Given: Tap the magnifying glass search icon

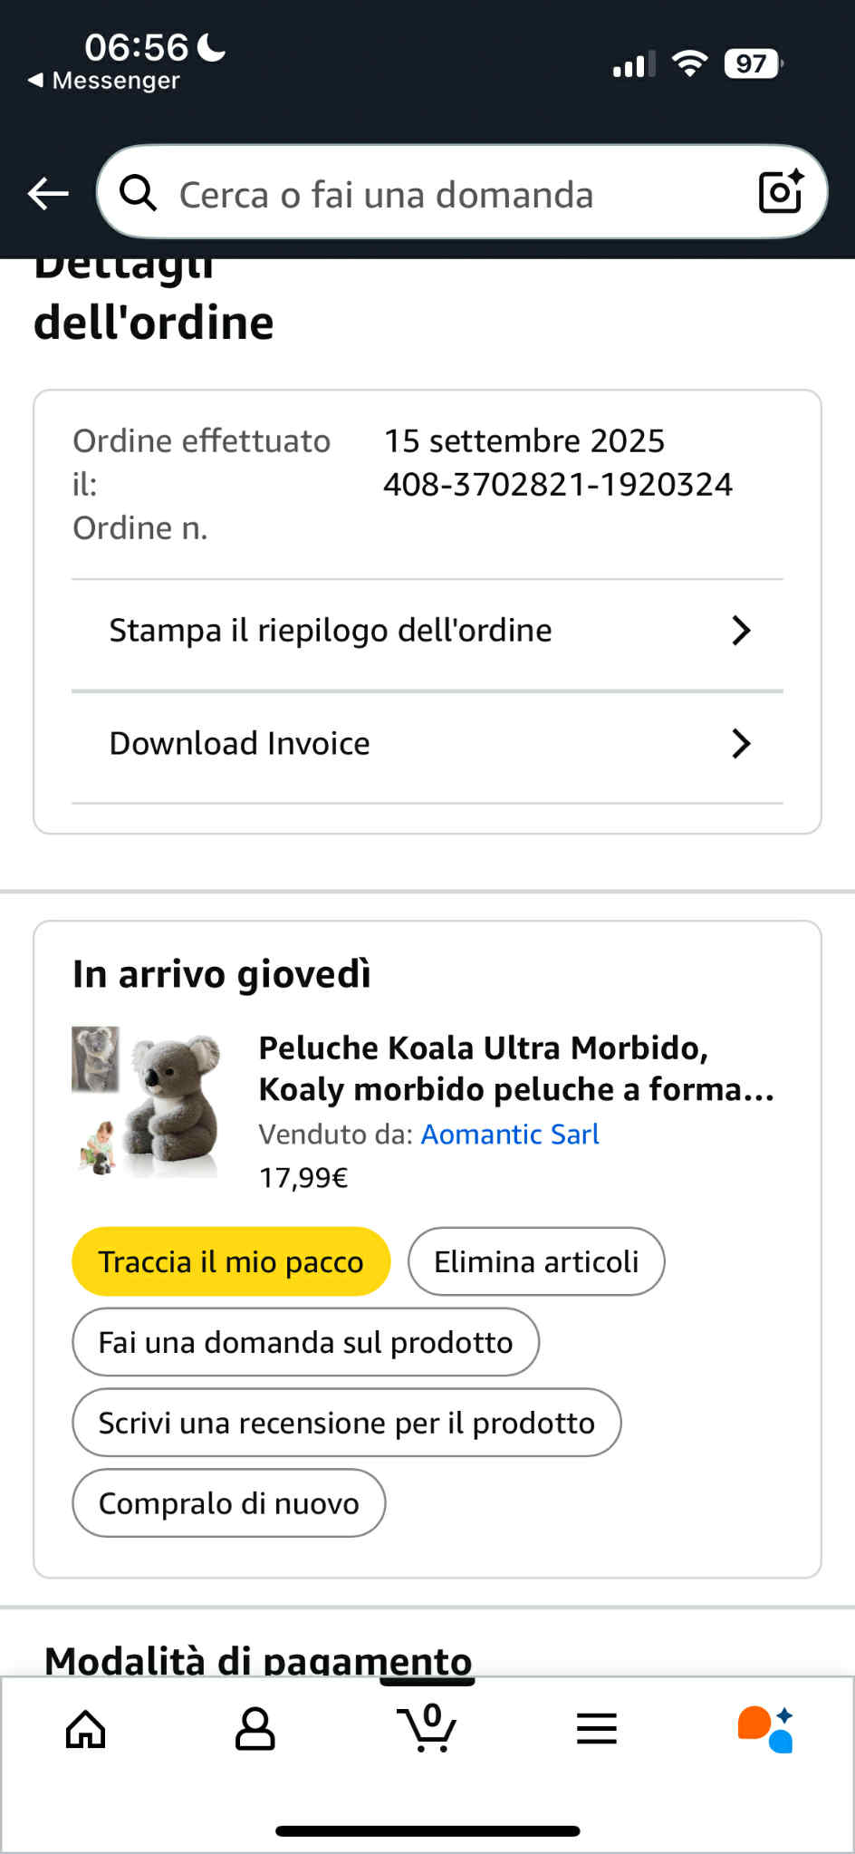Looking at the screenshot, I should point(139,193).
